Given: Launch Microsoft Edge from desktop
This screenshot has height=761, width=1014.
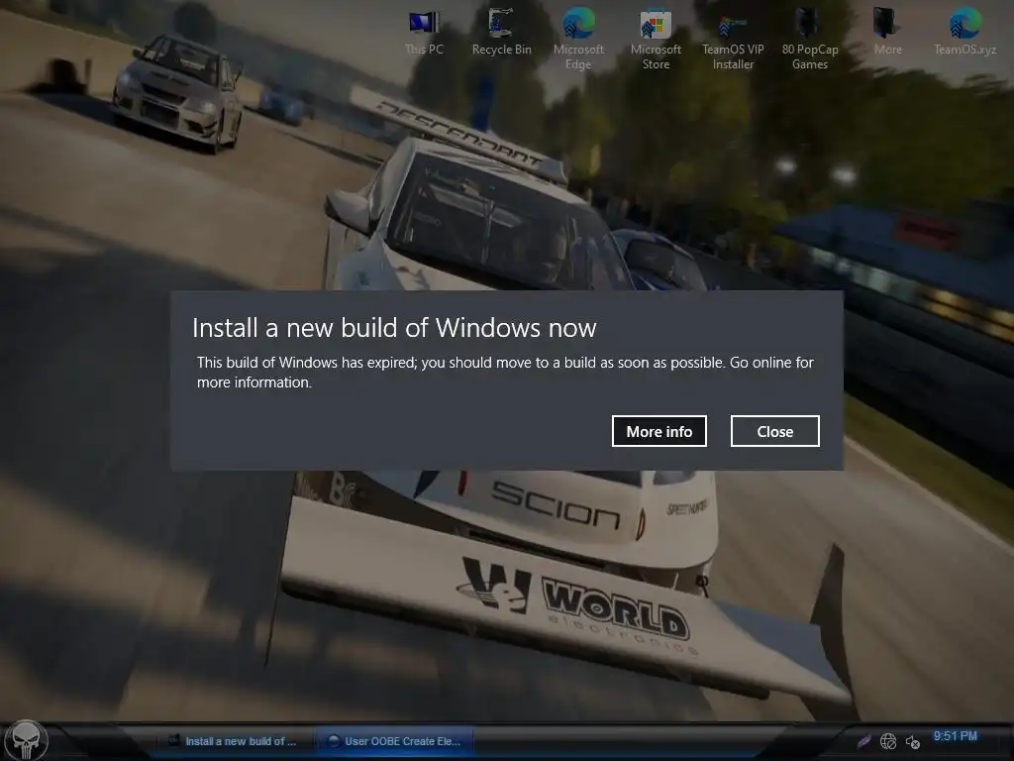Looking at the screenshot, I should click(x=578, y=39).
